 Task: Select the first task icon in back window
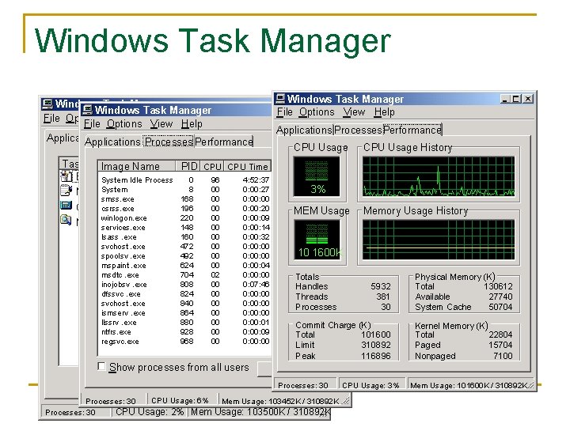point(68,176)
